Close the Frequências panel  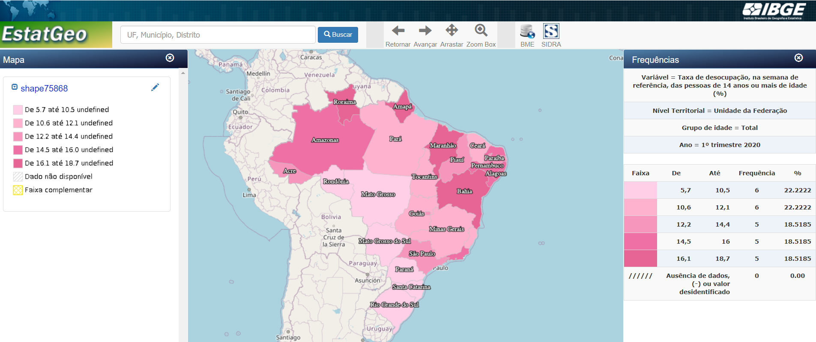799,58
